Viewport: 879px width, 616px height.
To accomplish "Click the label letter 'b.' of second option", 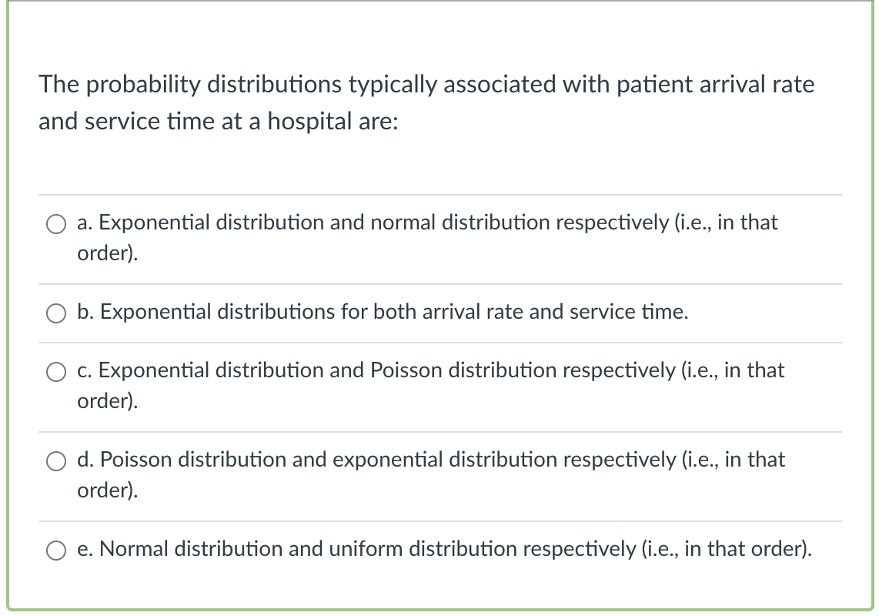I will 85,313.
